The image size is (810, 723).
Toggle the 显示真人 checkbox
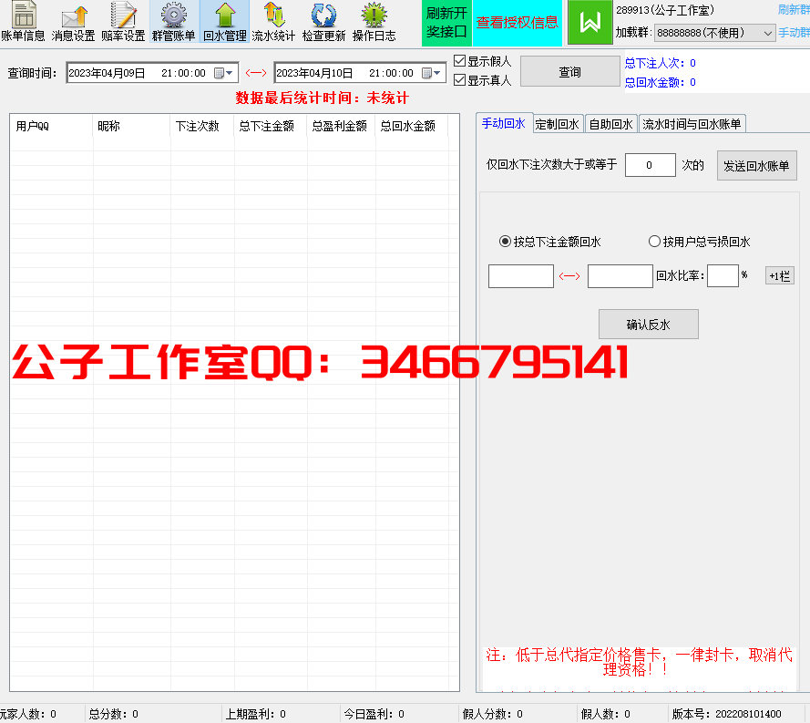[459, 80]
